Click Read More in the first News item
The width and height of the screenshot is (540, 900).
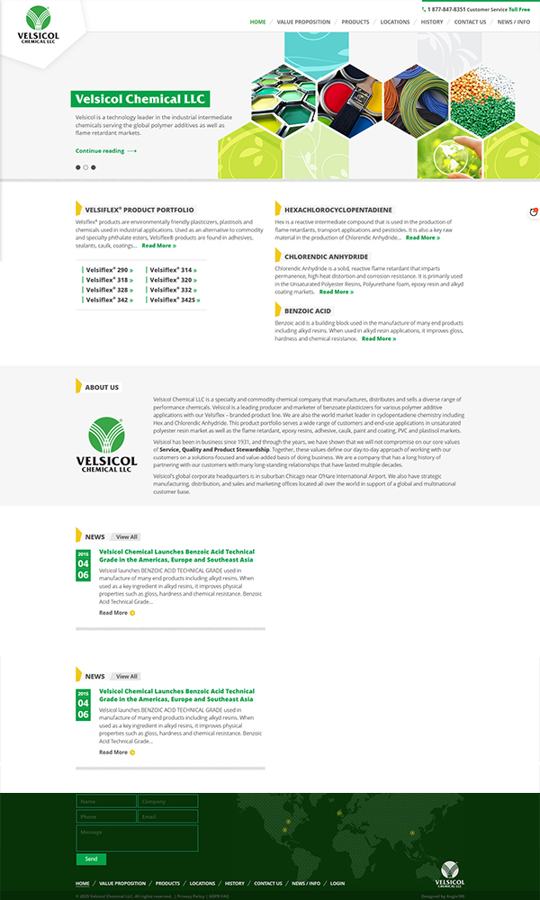pyautogui.click(x=117, y=613)
